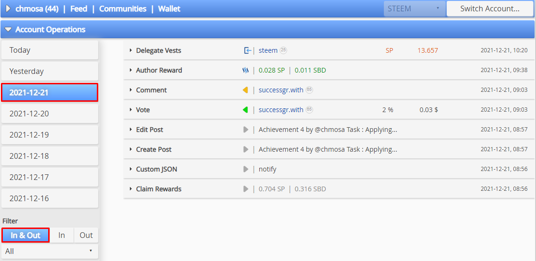Viewport: 536px width, 261px height.
Task: Click the 0.011 SBD author reward value
Action: [x=310, y=70]
